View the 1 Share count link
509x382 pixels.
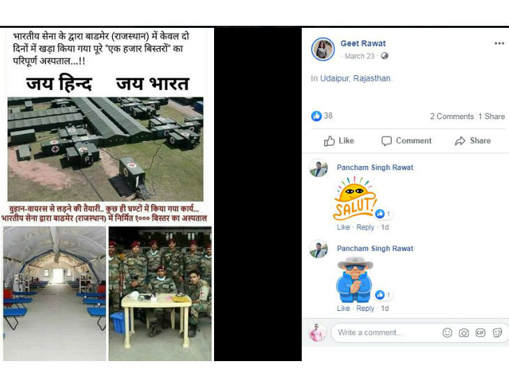click(492, 116)
